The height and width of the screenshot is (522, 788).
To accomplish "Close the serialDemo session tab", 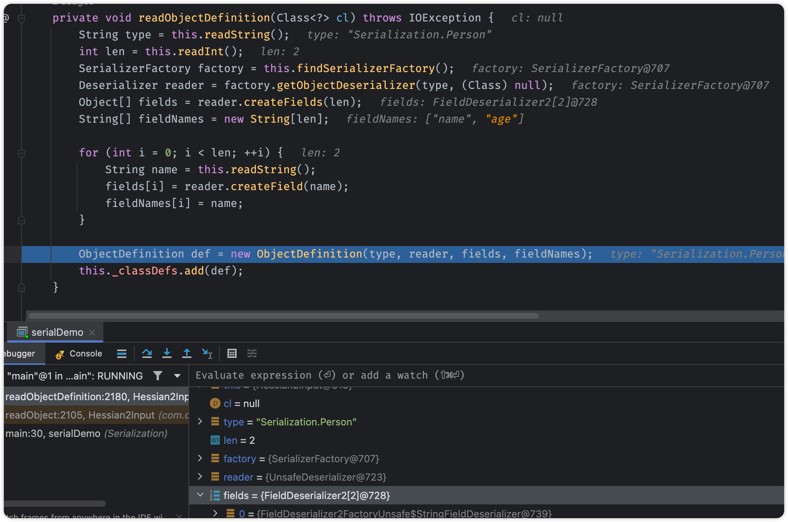I will [92, 333].
